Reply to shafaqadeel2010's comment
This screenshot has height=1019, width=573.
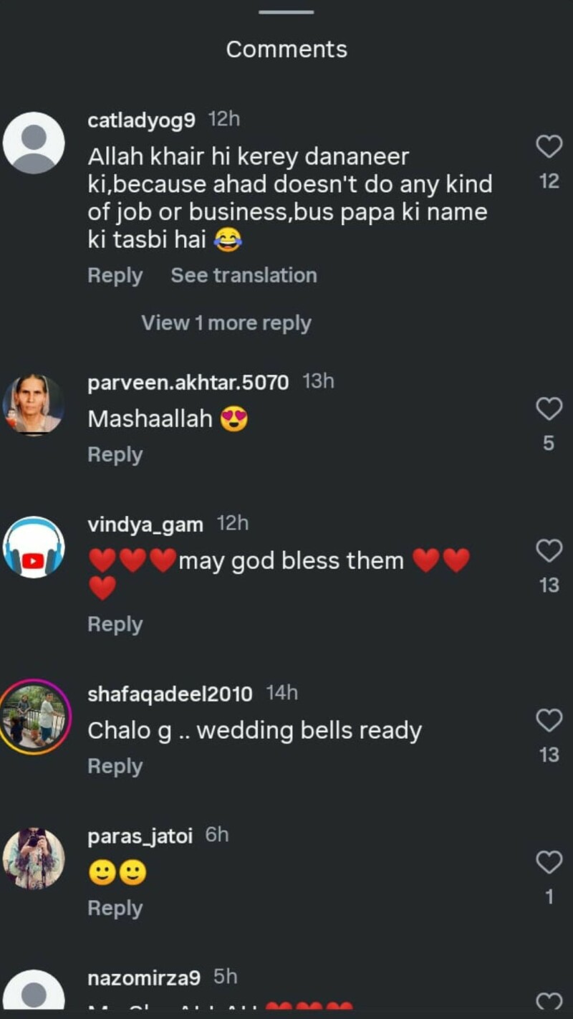point(115,766)
